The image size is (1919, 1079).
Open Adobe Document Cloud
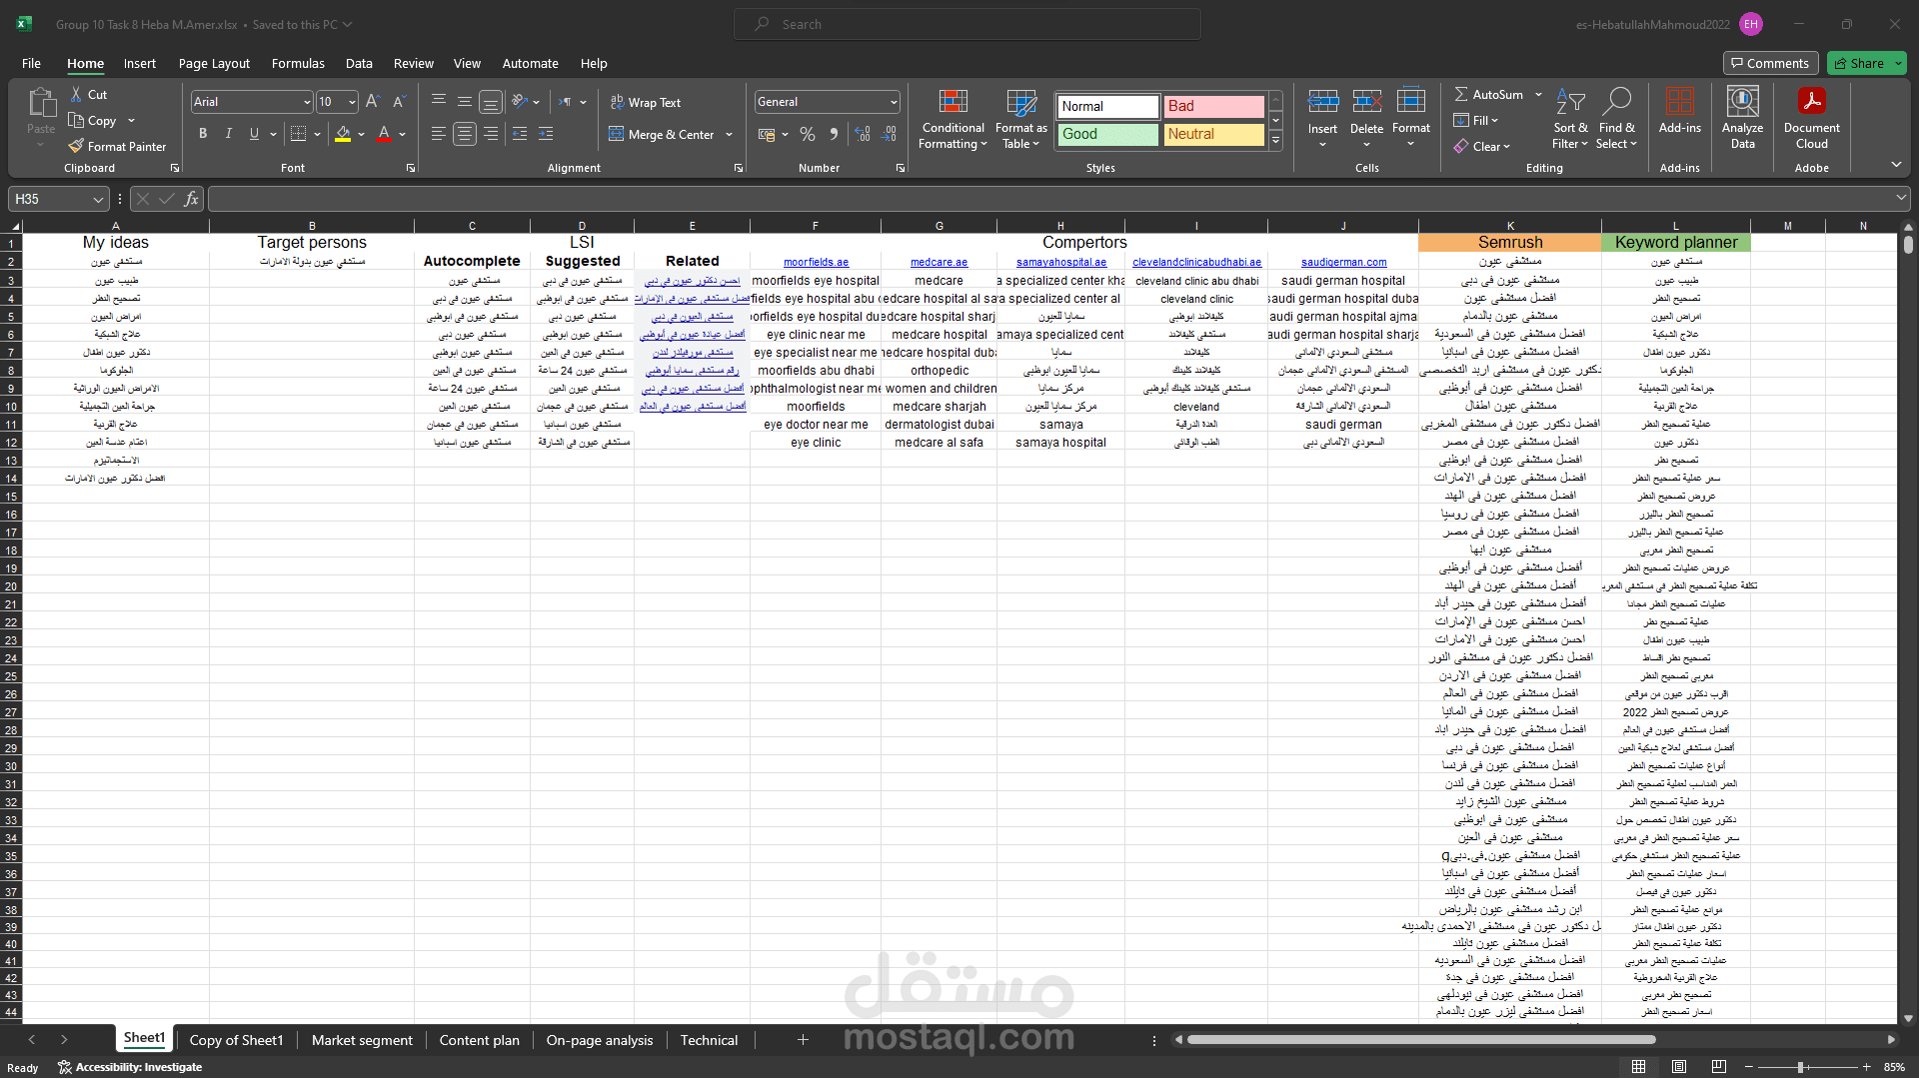click(1812, 119)
